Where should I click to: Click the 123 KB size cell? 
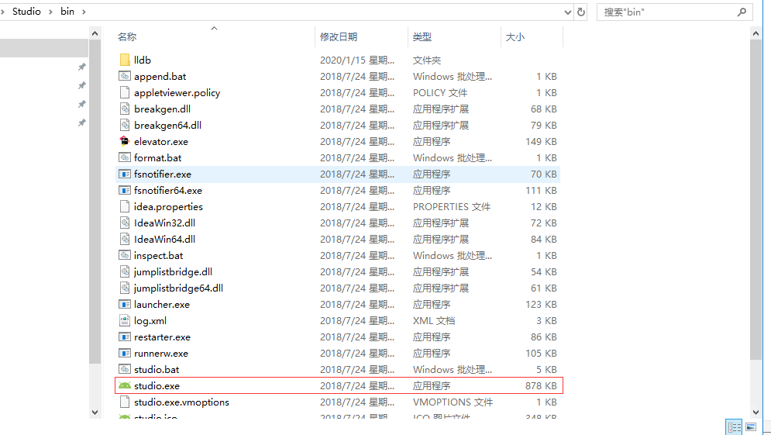tap(541, 305)
